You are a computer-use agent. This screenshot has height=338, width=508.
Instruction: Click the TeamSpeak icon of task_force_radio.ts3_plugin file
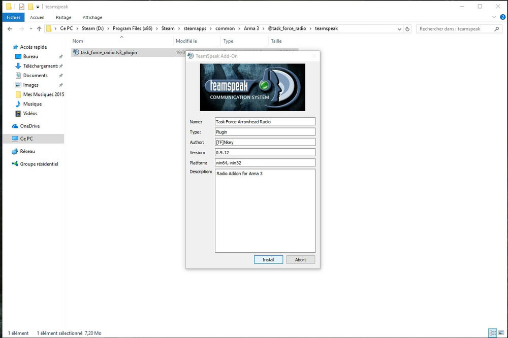tap(76, 52)
